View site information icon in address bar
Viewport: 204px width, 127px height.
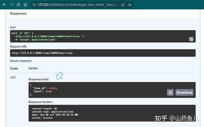34,5
